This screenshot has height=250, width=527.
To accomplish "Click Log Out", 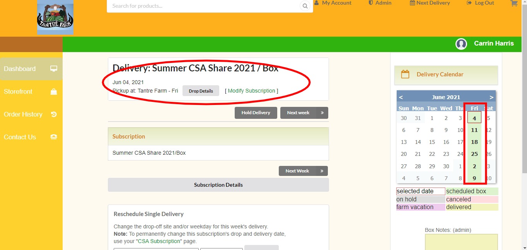I will pos(481,3).
